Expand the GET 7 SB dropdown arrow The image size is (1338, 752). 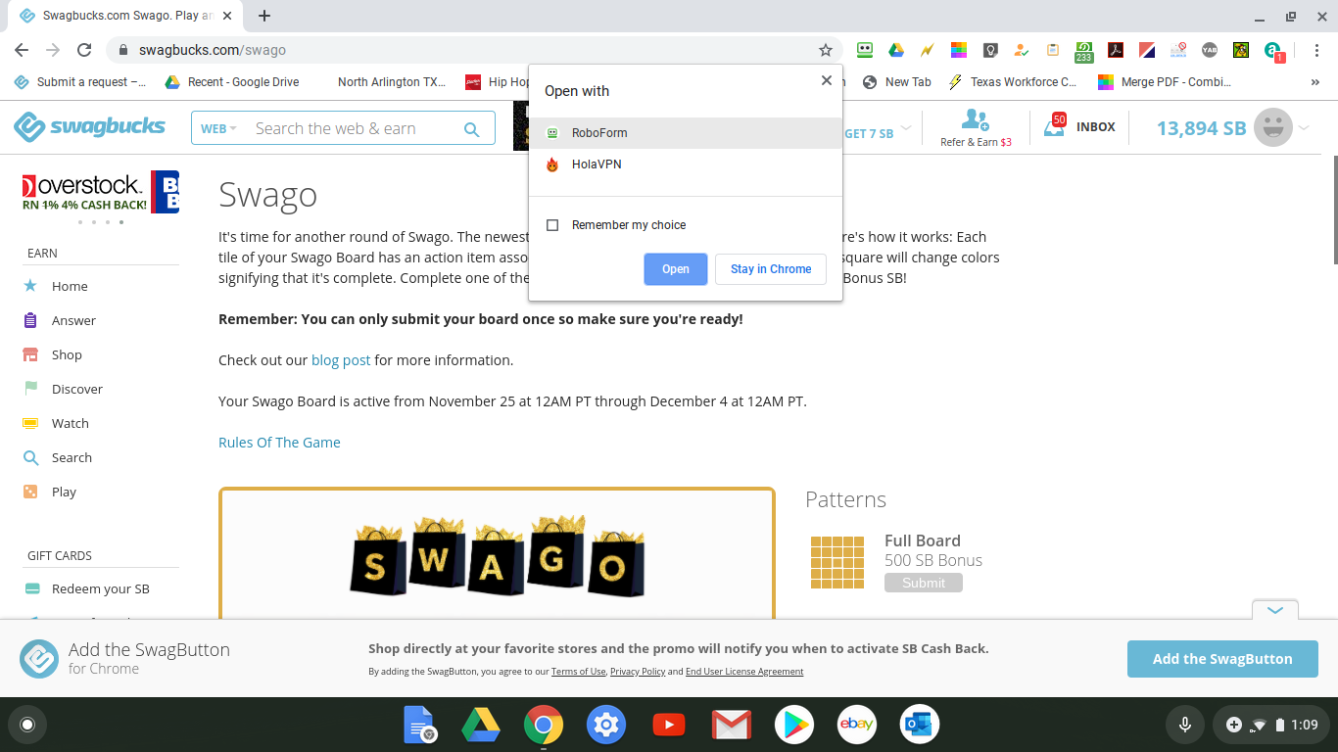pos(906,128)
